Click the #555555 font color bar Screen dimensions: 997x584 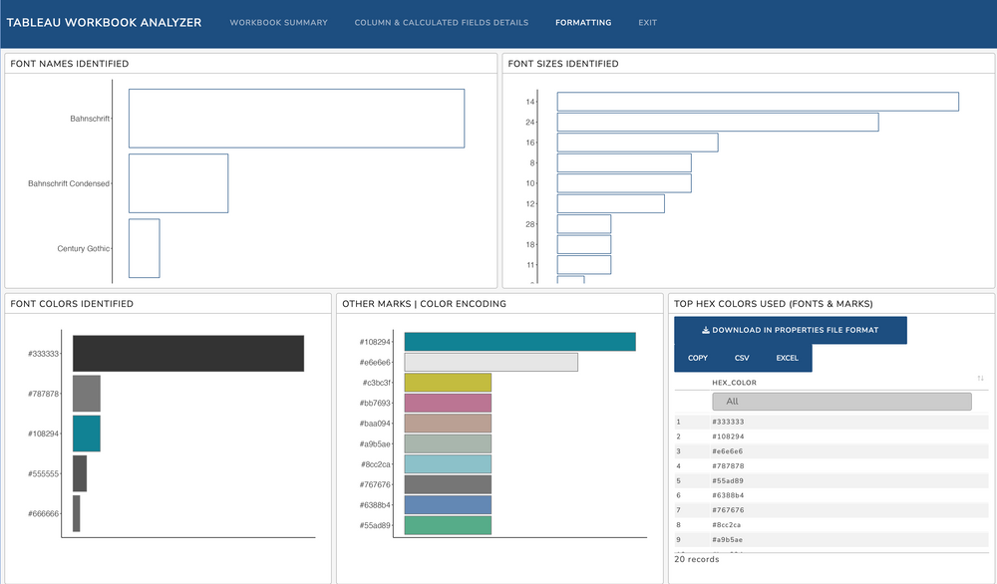click(80, 473)
